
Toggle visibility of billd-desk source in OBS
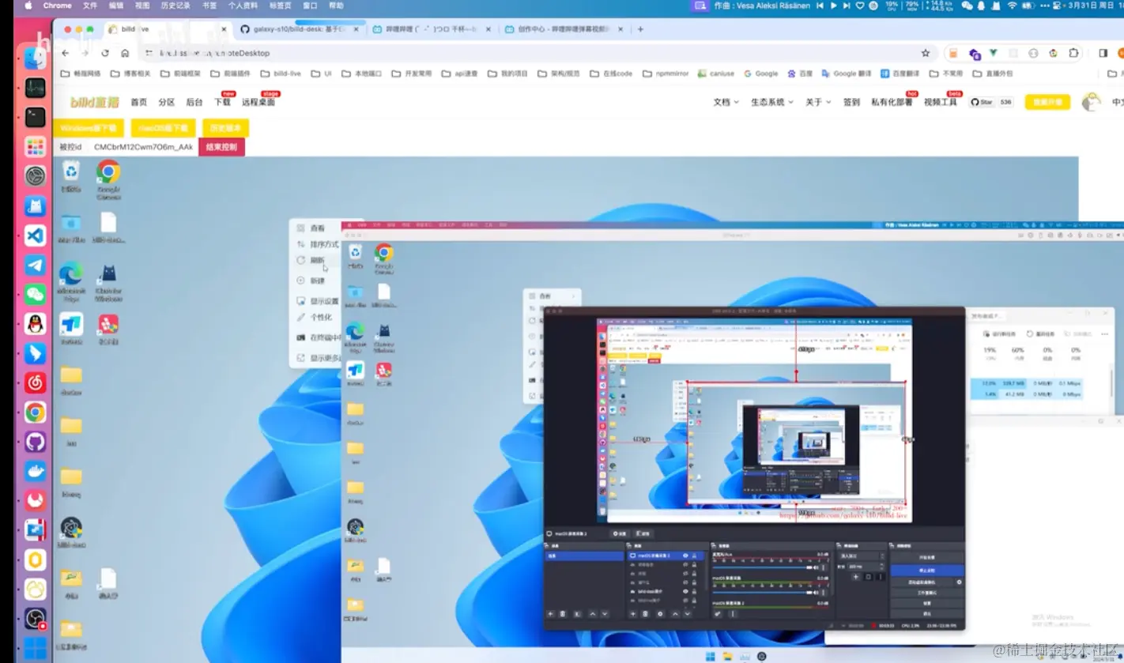(685, 591)
